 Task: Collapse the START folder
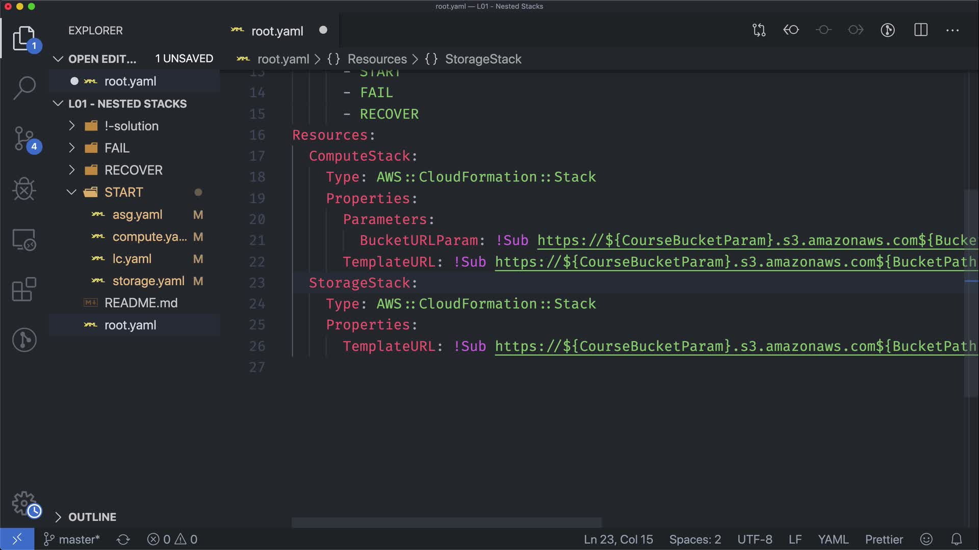[x=123, y=192]
